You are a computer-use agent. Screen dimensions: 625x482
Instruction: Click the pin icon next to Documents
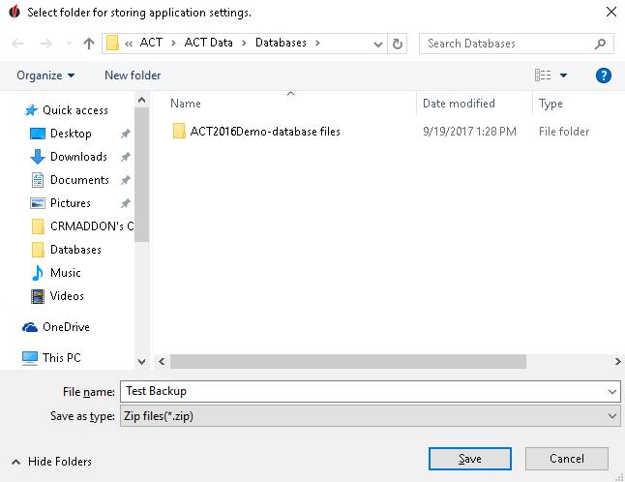126,180
